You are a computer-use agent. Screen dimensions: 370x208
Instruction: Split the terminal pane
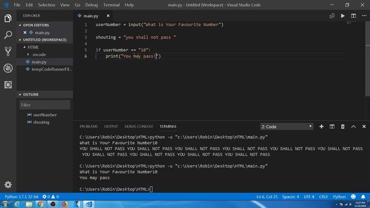tap(332, 127)
